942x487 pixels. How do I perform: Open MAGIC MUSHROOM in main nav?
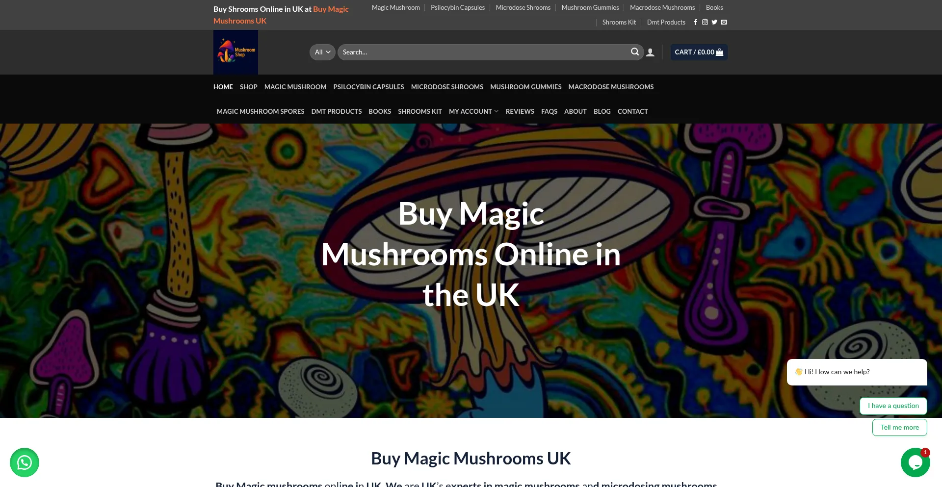(x=295, y=87)
